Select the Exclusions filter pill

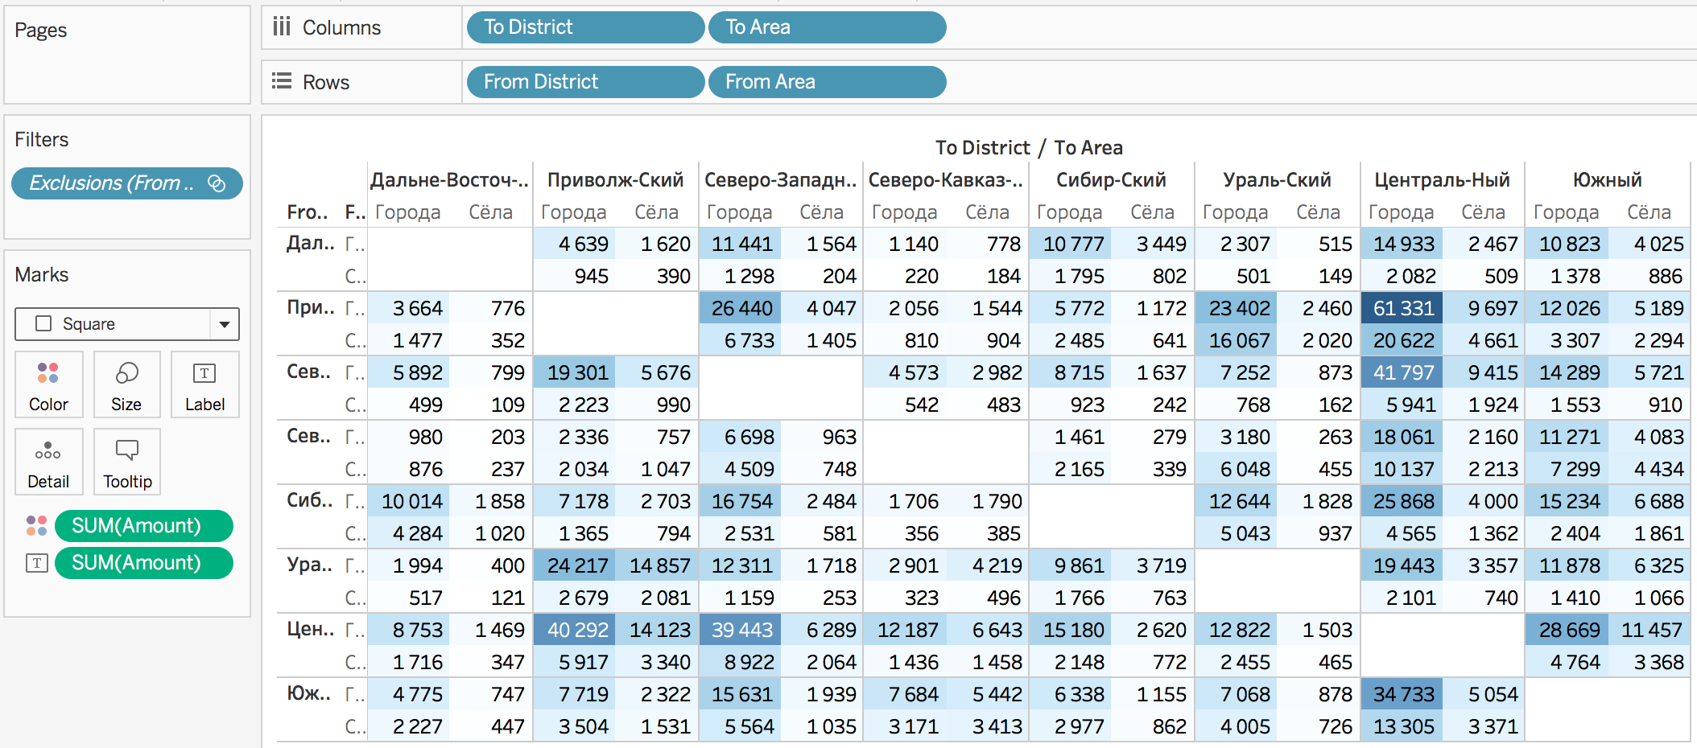[x=113, y=183]
